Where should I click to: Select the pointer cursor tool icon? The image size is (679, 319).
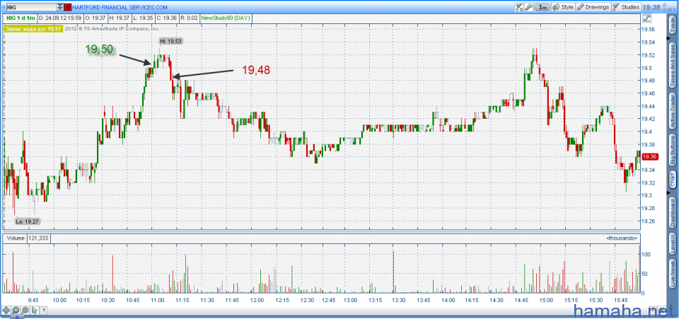coord(35,310)
